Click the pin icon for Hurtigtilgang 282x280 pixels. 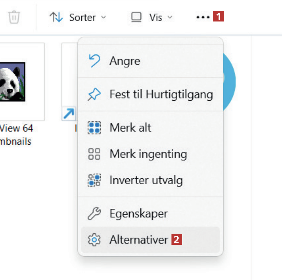(94, 95)
